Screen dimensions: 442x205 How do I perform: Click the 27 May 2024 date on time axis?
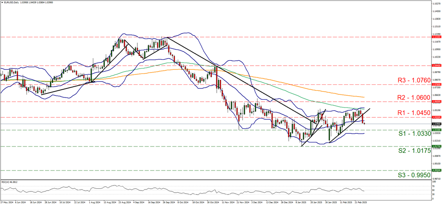pos(6,203)
